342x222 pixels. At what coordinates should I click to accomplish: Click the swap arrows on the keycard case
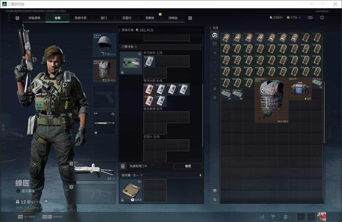pos(140,54)
